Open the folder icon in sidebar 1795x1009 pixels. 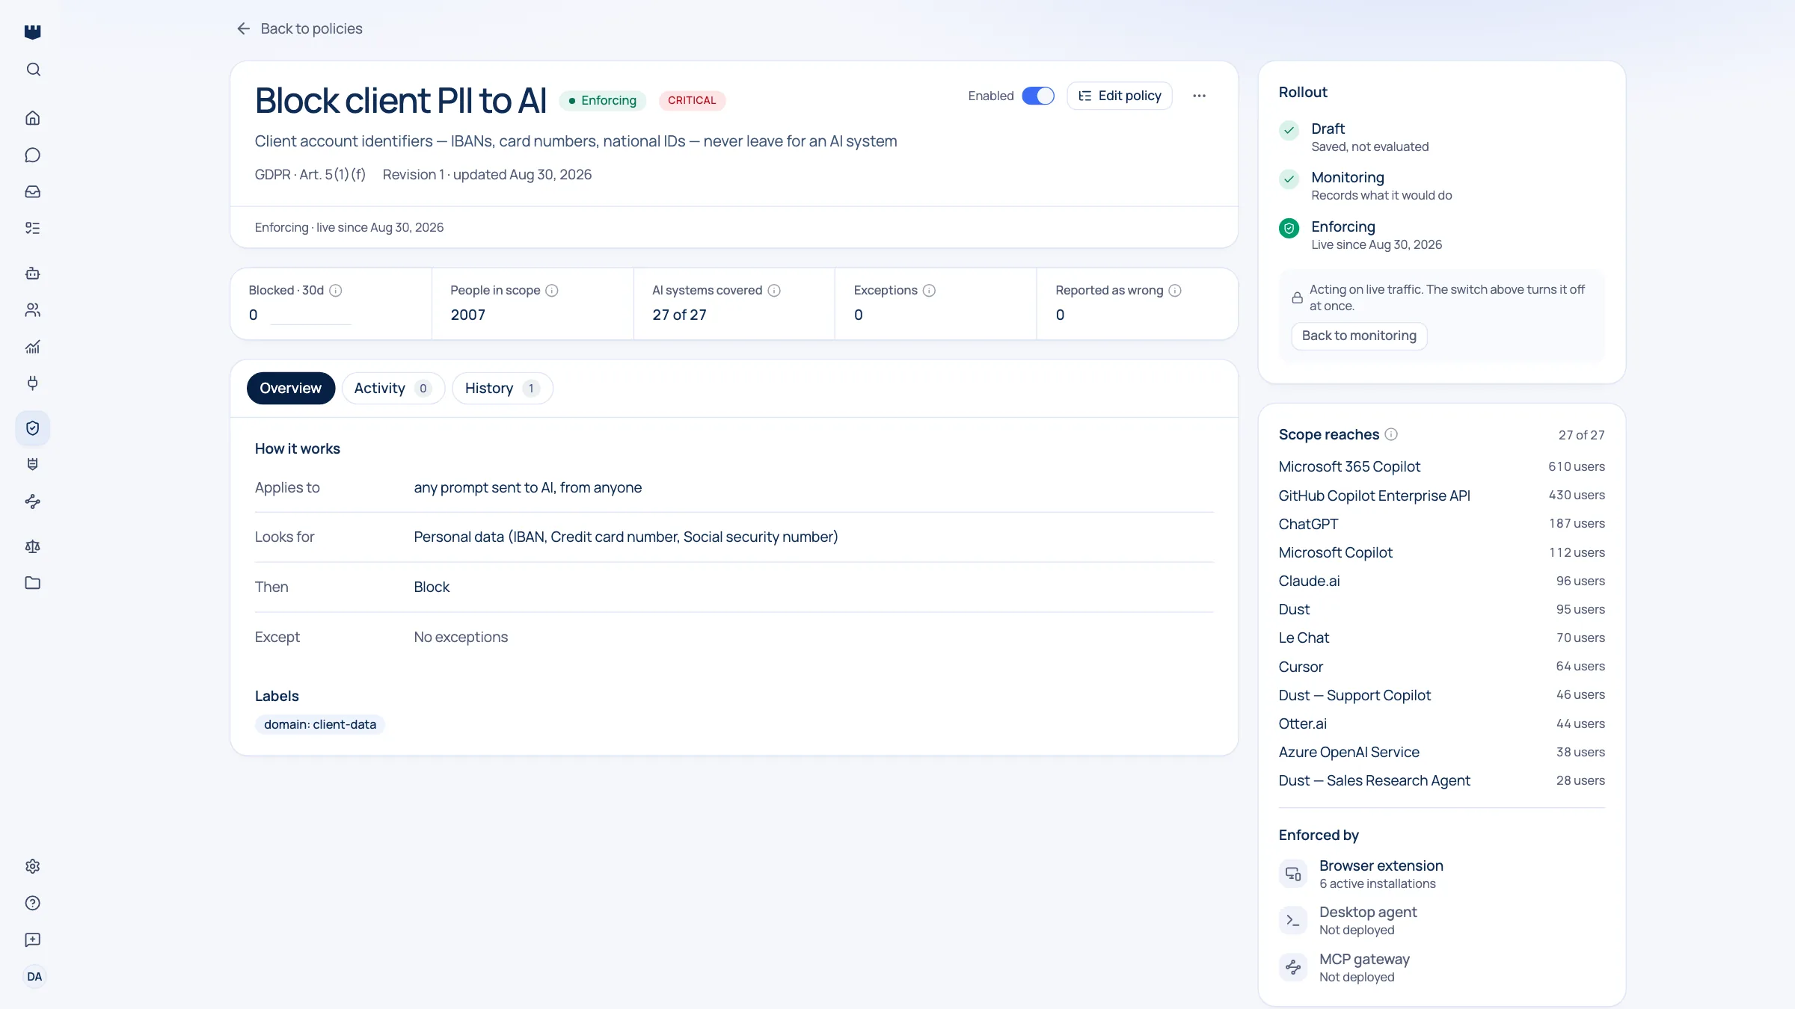pos(33,583)
